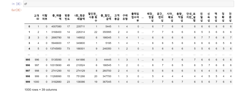Click the discount amount cell 44445
The image size is (235, 93).
108,60
